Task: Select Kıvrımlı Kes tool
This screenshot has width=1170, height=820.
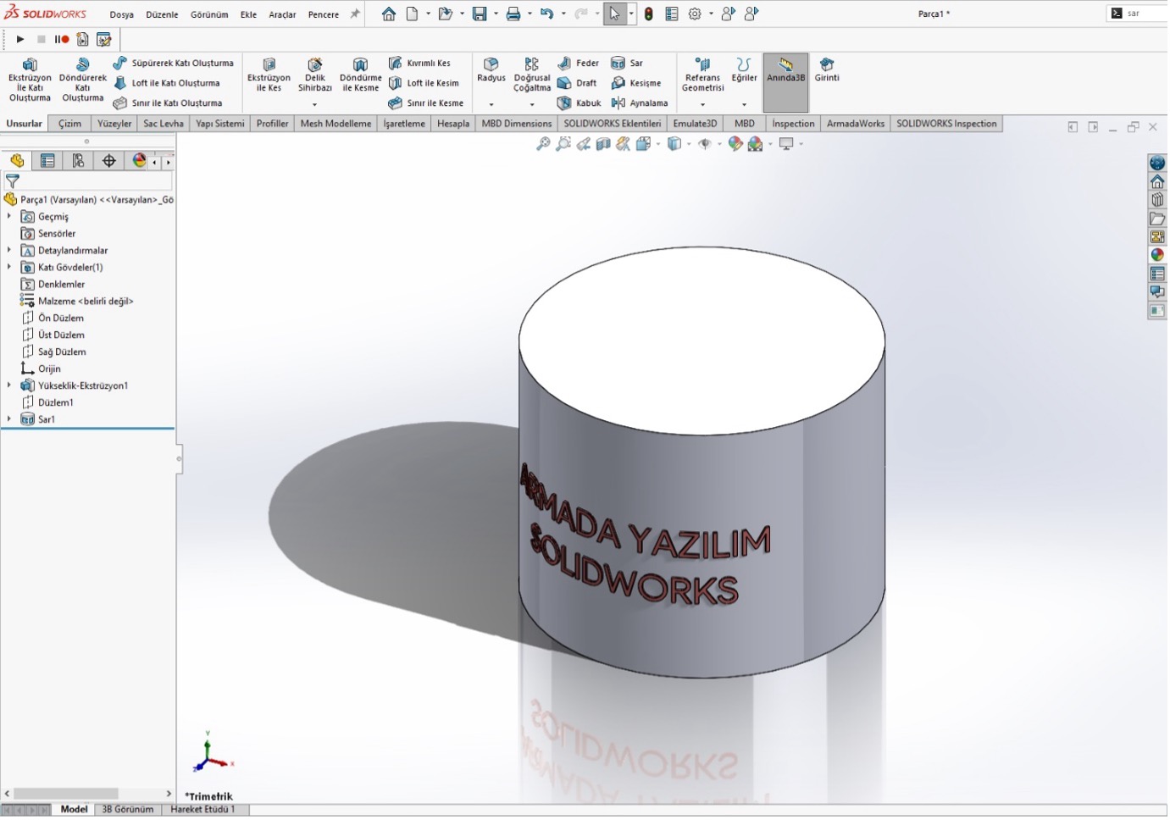Action: pos(420,63)
